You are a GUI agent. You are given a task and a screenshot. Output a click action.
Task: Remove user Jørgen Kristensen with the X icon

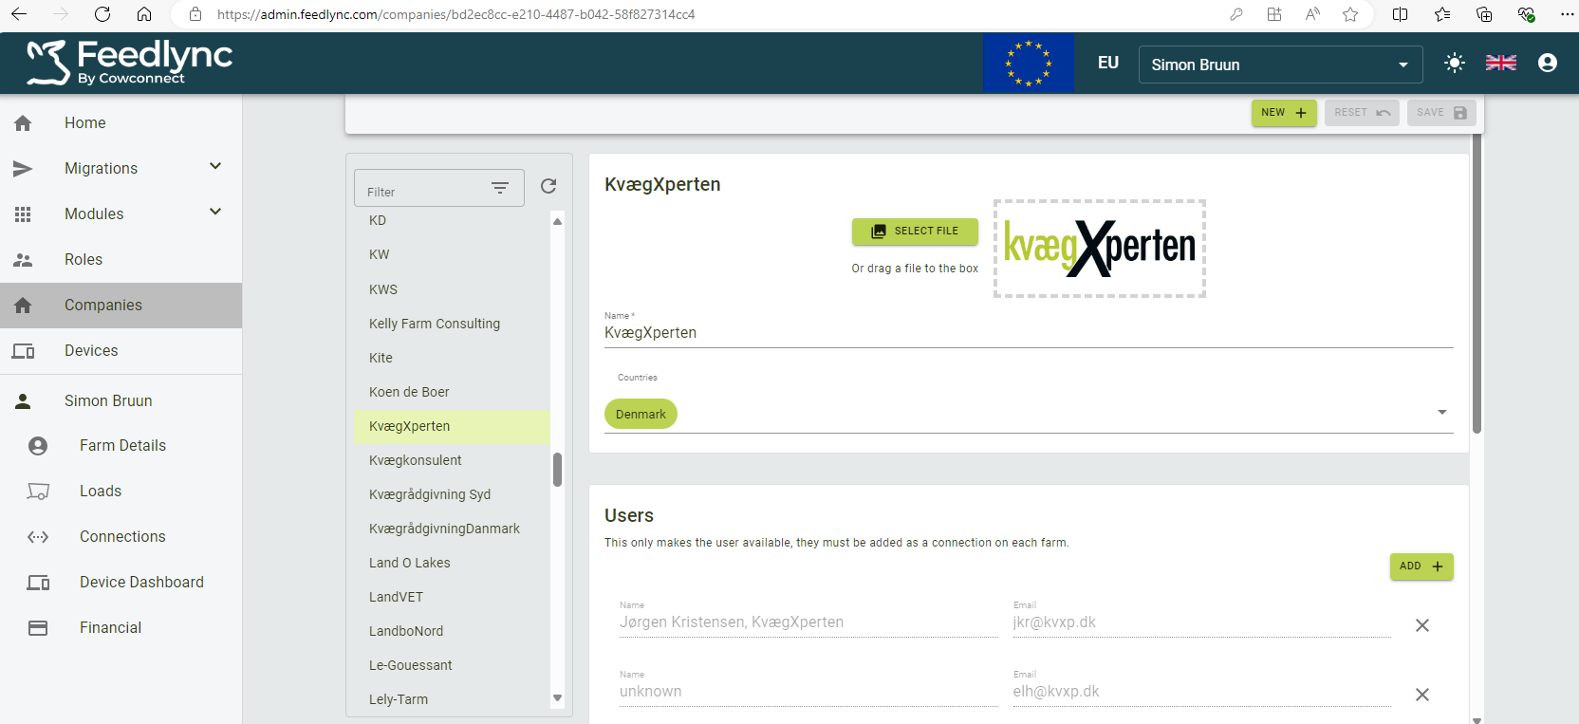(x=1422, y=625)
